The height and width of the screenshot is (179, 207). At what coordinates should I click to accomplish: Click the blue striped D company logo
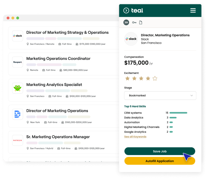(x=18, y=114)
